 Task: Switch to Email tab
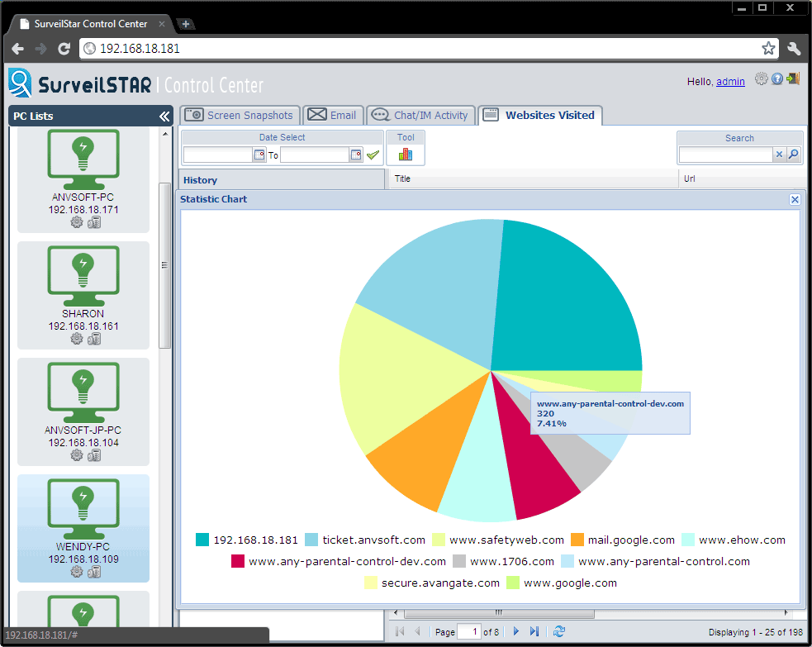pos(333,115)
